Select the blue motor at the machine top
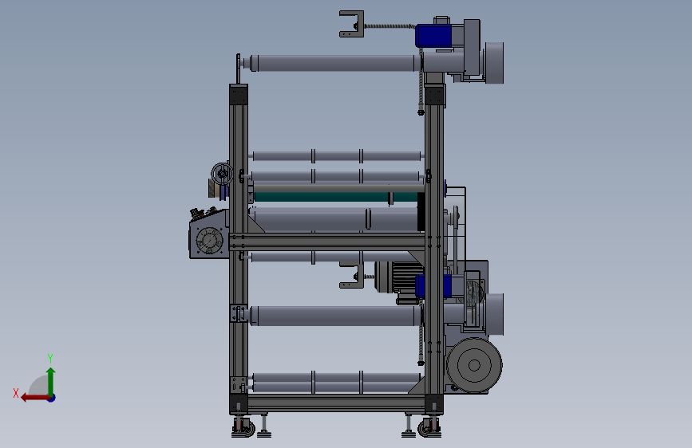The width and height of the screenshot is (692, 448). [x=433, y=36]
